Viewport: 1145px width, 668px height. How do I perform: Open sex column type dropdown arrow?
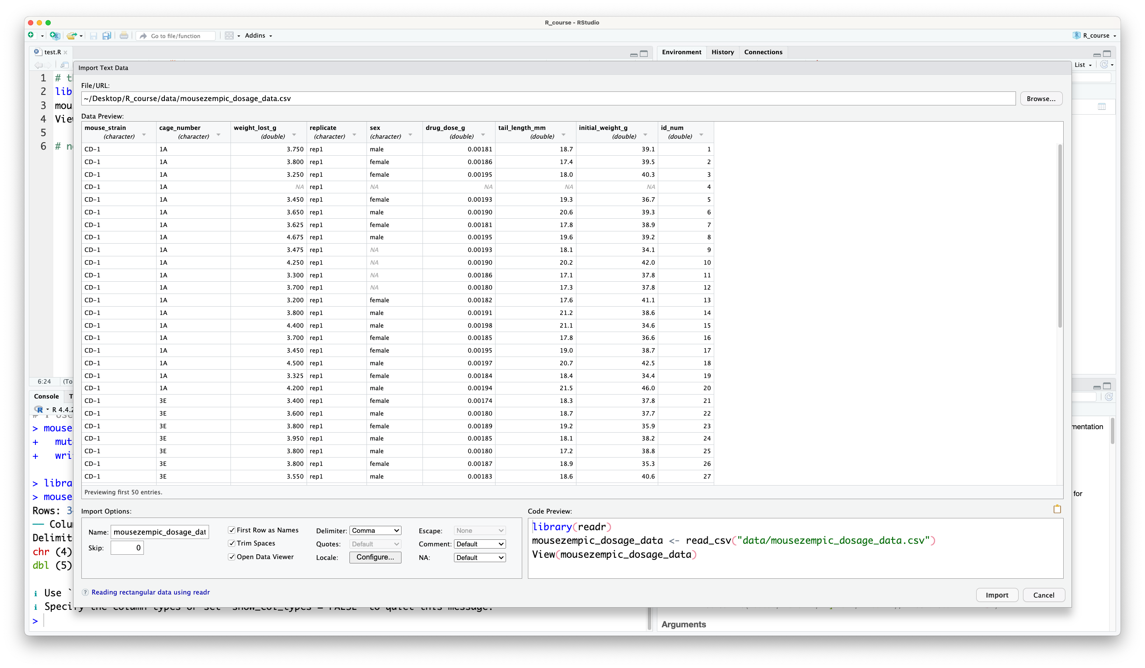(x=410, y=135)
